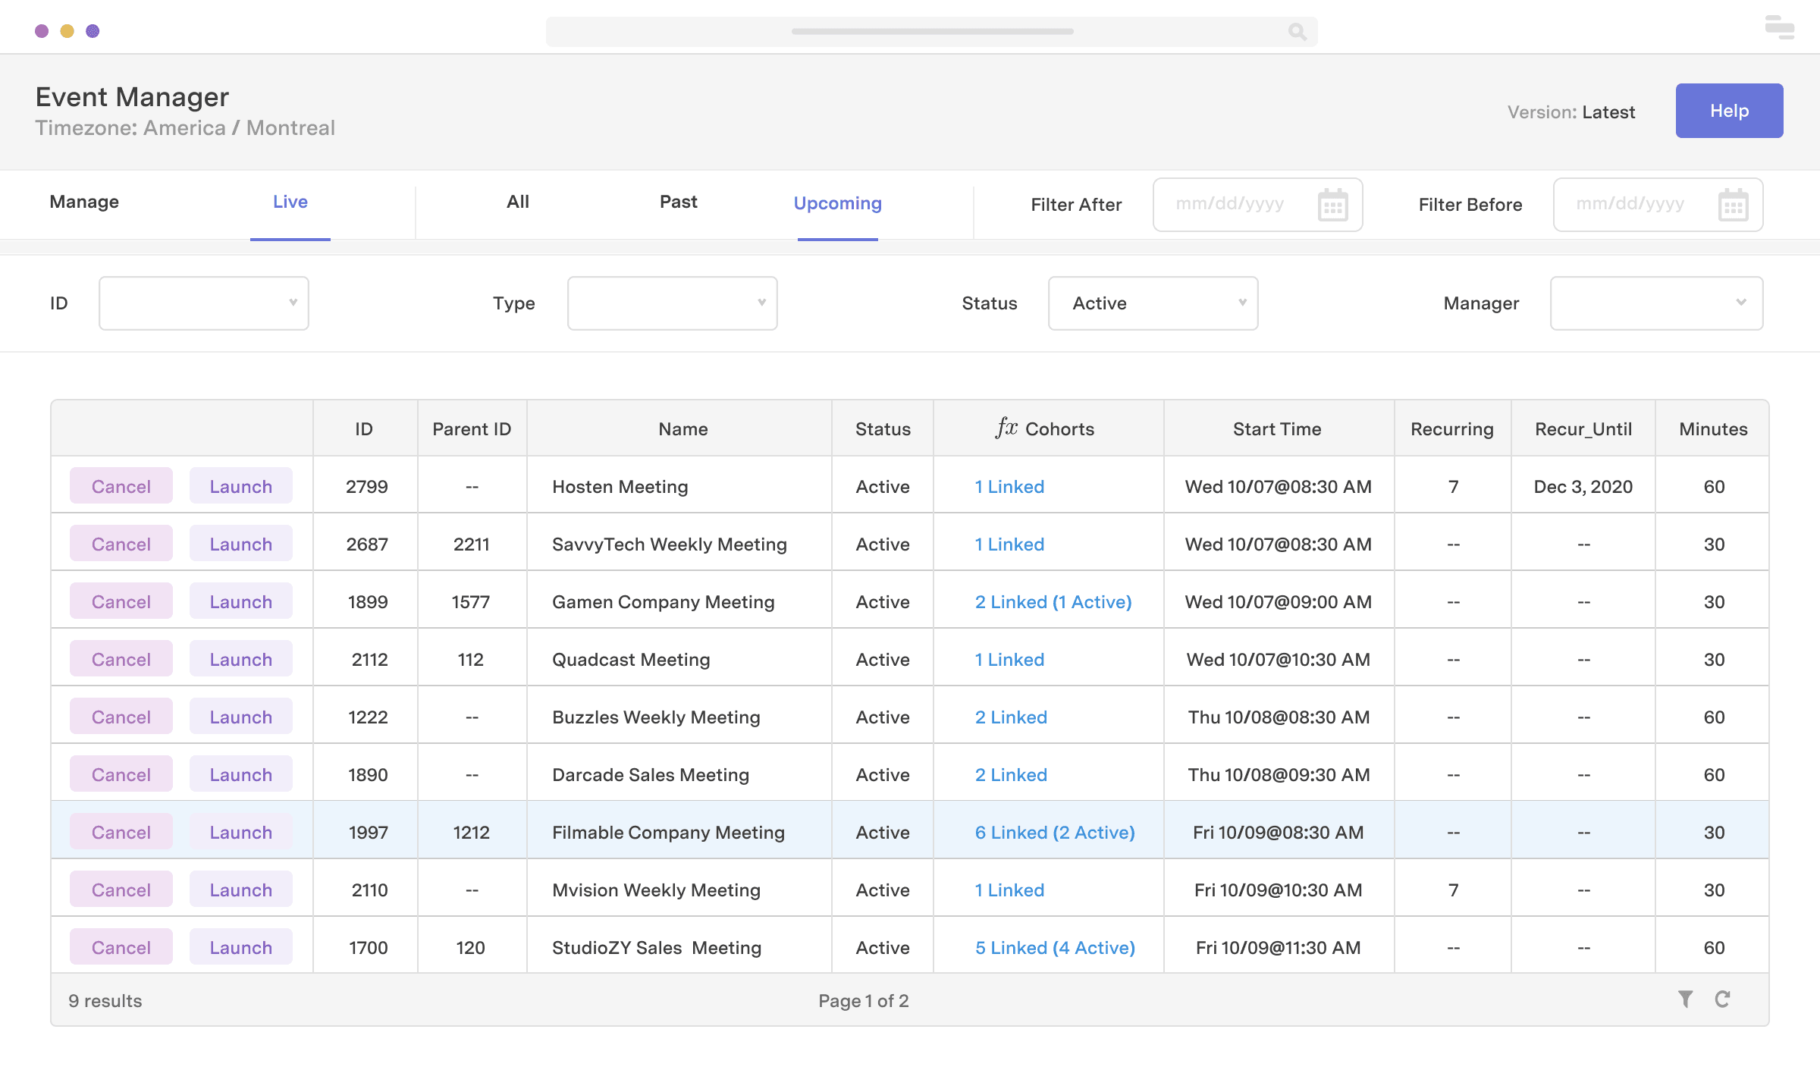Click the Help button

pyautogui.click(x=1729, y=110)
